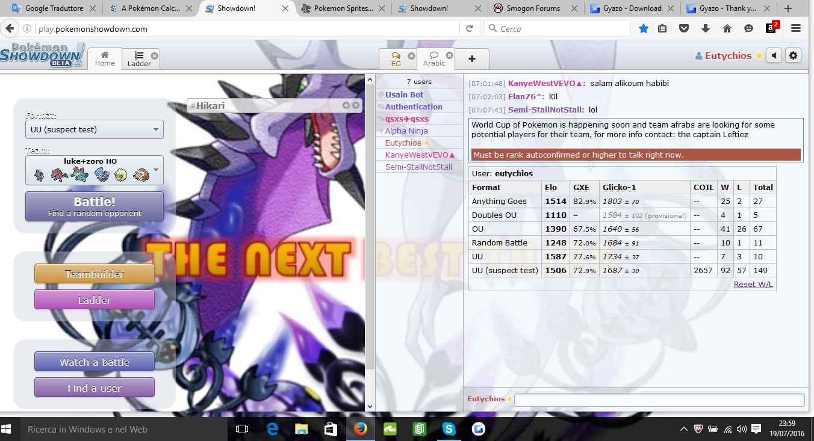Open the Amazon extension icon
814x441 pixels.
point(772,27)
